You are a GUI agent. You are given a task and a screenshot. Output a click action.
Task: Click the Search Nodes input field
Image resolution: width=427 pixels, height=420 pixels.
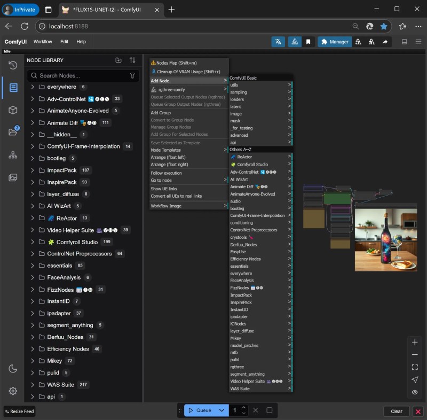tap(84, 76)
